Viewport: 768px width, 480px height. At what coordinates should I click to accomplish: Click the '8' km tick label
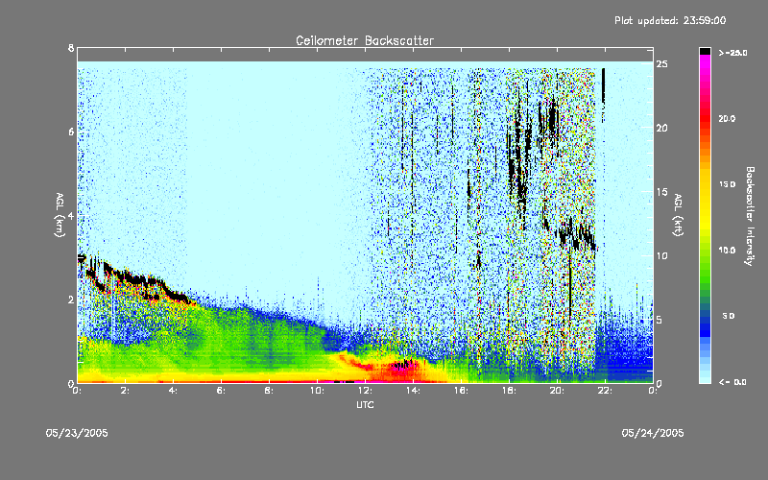[x=71, y=48]
